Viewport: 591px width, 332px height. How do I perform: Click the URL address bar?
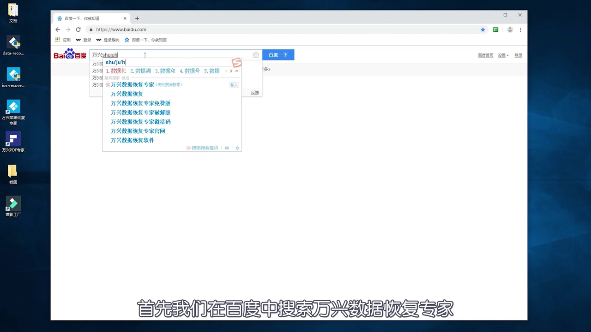tap(286, 30)
